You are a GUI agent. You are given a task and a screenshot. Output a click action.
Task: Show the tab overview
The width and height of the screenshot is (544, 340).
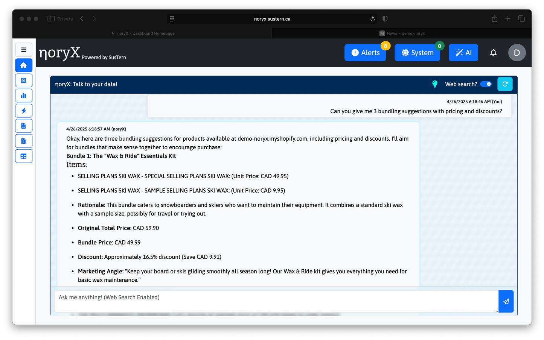521,18
